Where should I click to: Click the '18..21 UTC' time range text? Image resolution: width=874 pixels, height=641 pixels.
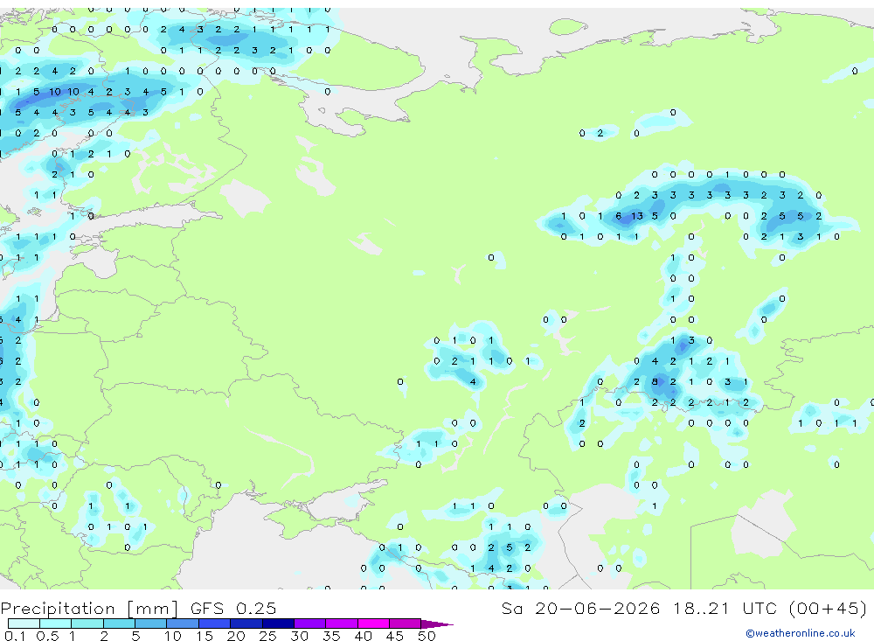(x=726, y=609)
